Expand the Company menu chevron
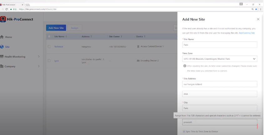The width and height of the screenshot is (264, 135). pos(39,66)
